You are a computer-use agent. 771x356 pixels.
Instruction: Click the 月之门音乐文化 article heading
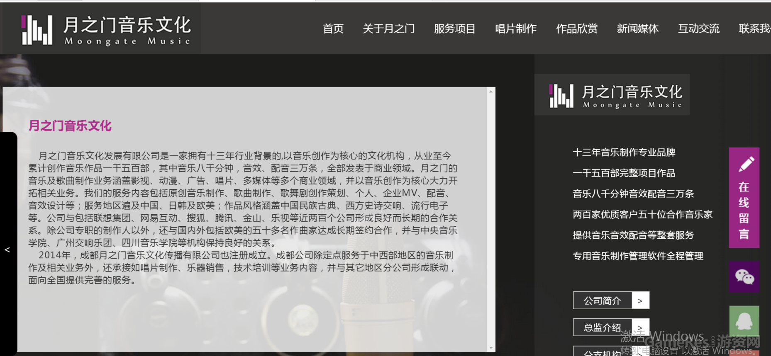pyautogui.click(x=70, y=126)
